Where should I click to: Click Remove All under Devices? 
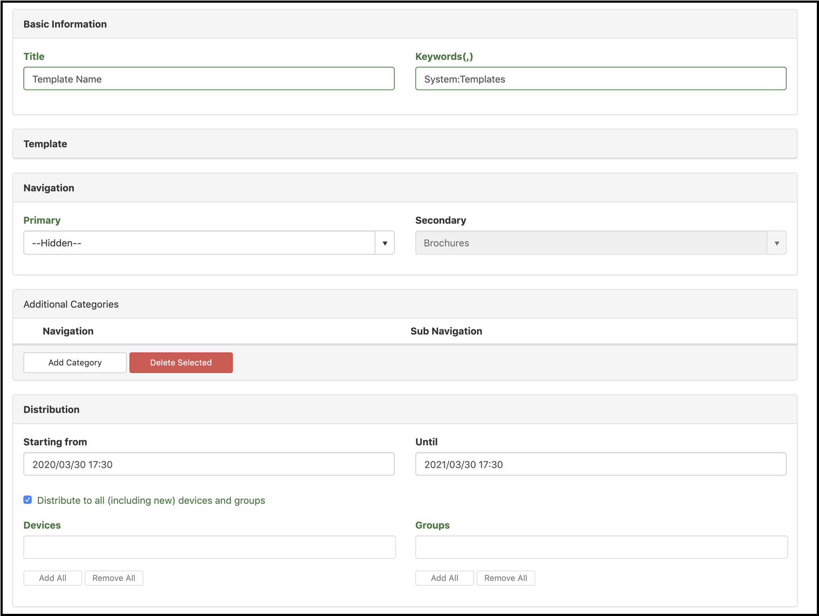(x=113, y=578)
